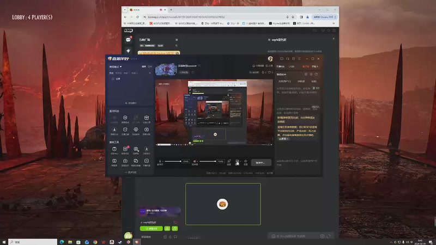Open Microsoft Edge from the taskbar
The height and width of the screenshot is (245, 436).
(62, 242)
